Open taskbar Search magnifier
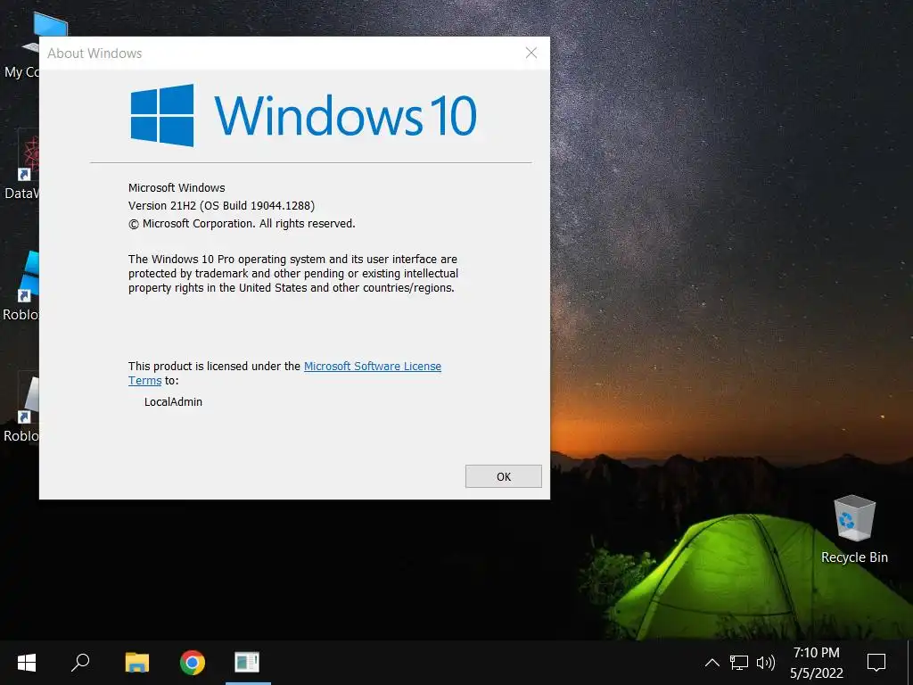The height and width of the screenshot is (685, 913). [x=80, y=663]
